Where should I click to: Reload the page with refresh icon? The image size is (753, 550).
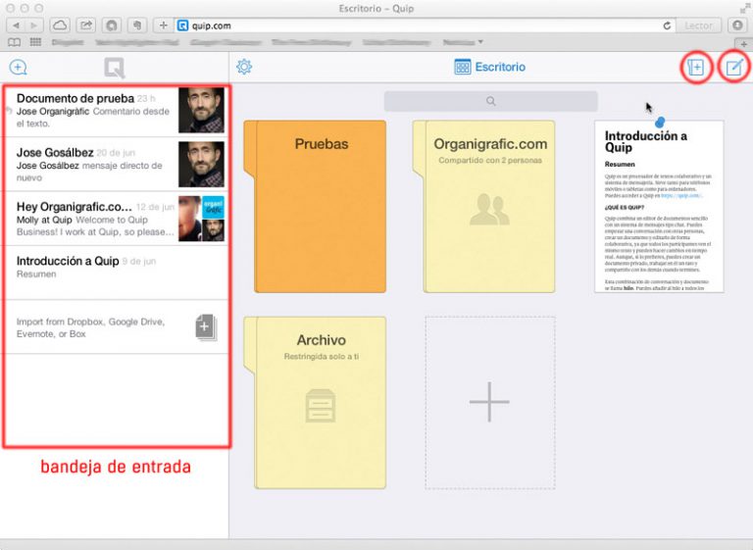coord(667,25)
